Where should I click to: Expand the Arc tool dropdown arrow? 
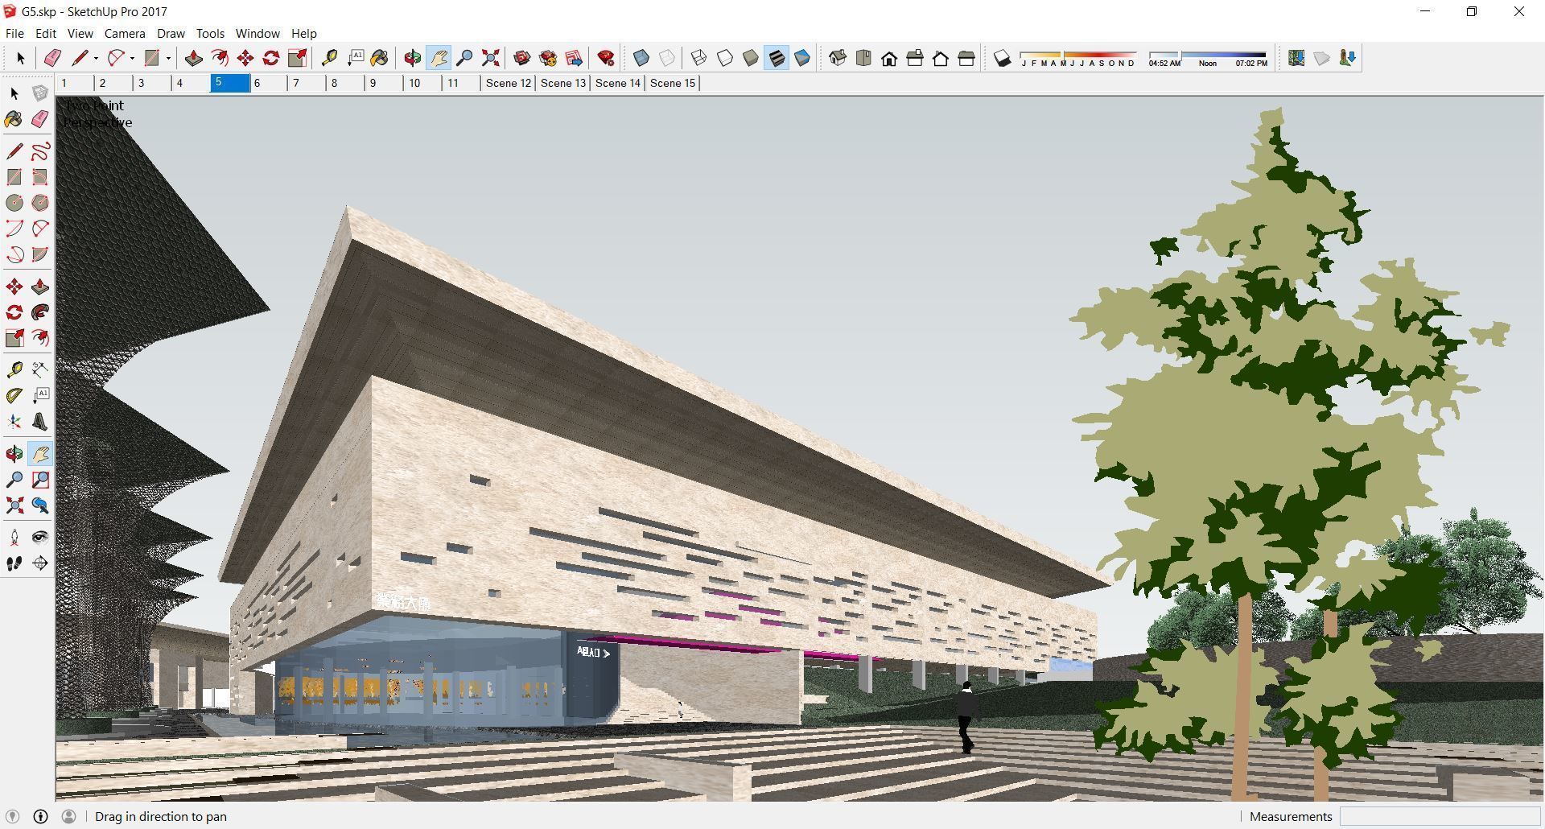point(132,58)
